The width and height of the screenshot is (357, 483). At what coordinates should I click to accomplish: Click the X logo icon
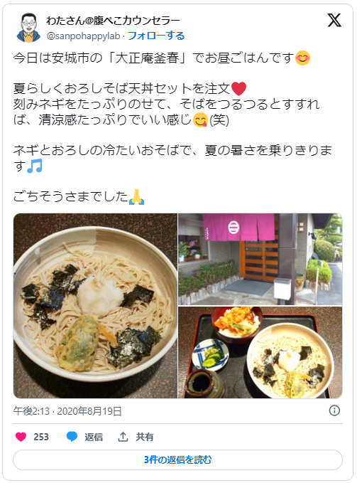point(334,21)
